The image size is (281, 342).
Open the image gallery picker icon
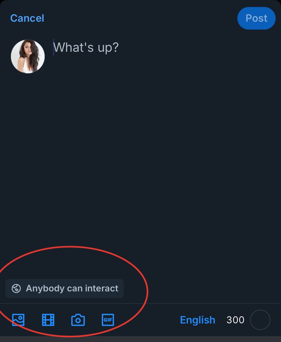[x=18, y=320]
